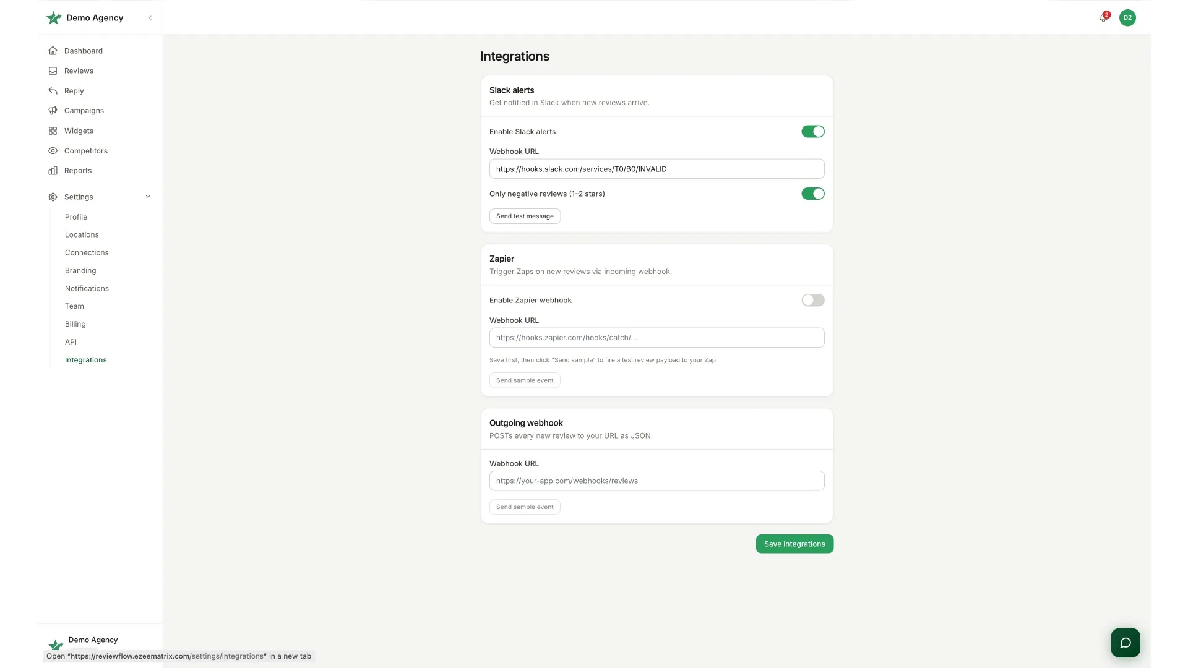Open the Profile settings page
Image resolution: width=1188 pixels, height=668 pixels.
click(76, 217)
